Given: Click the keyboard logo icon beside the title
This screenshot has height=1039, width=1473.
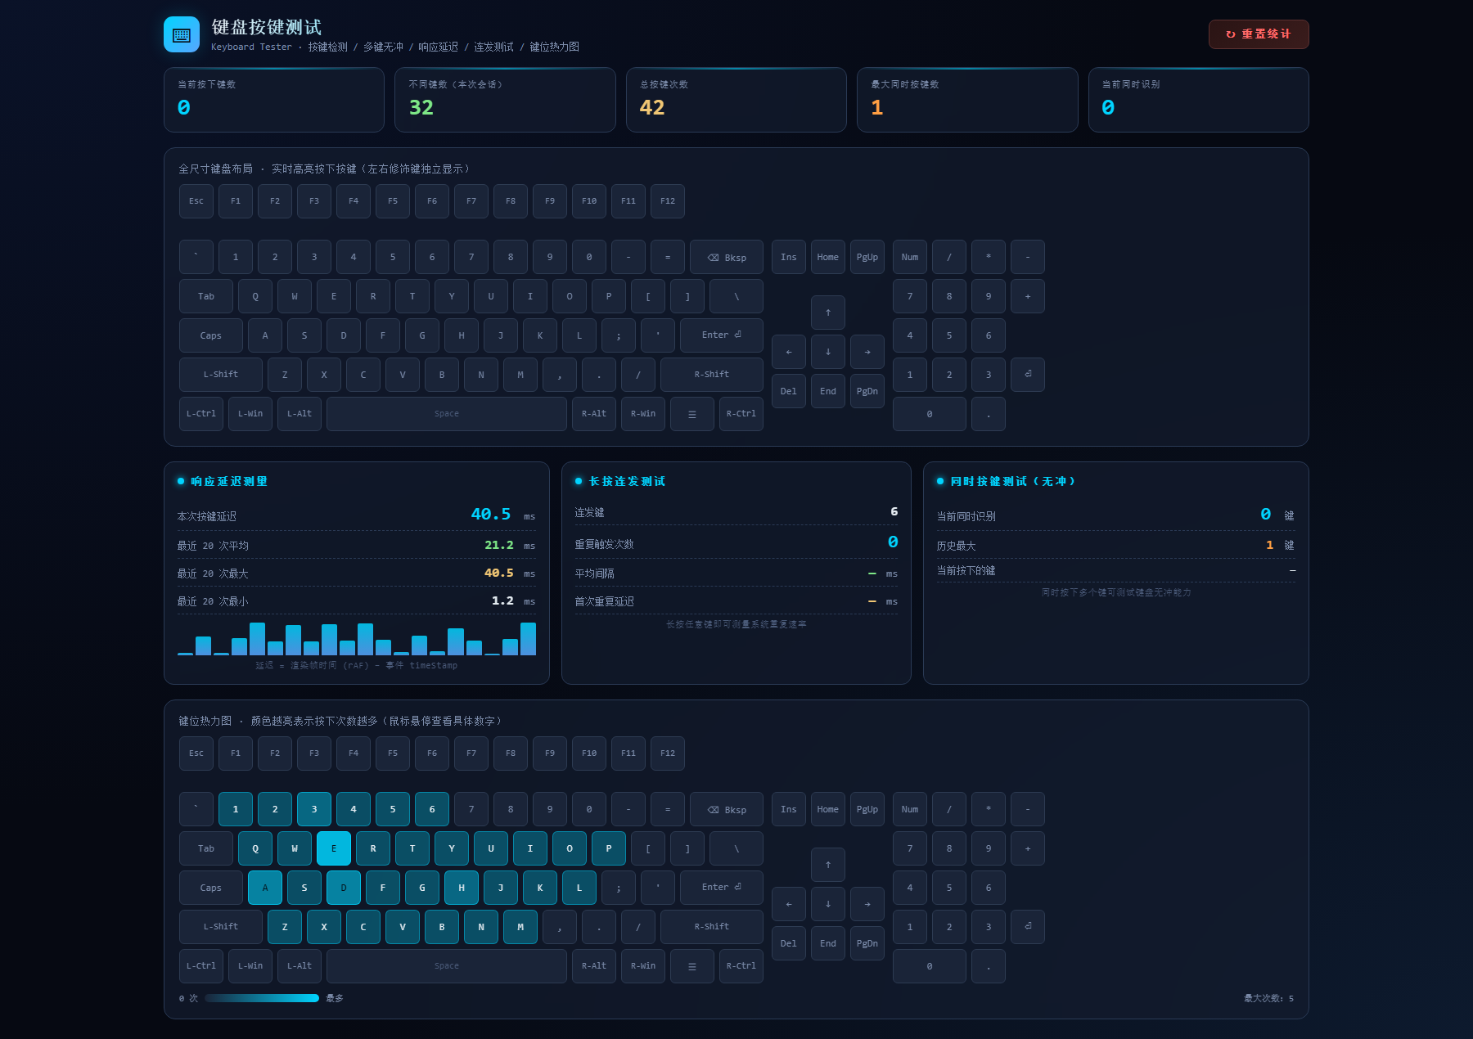Looking at the screenshot, I should [182, 34].
